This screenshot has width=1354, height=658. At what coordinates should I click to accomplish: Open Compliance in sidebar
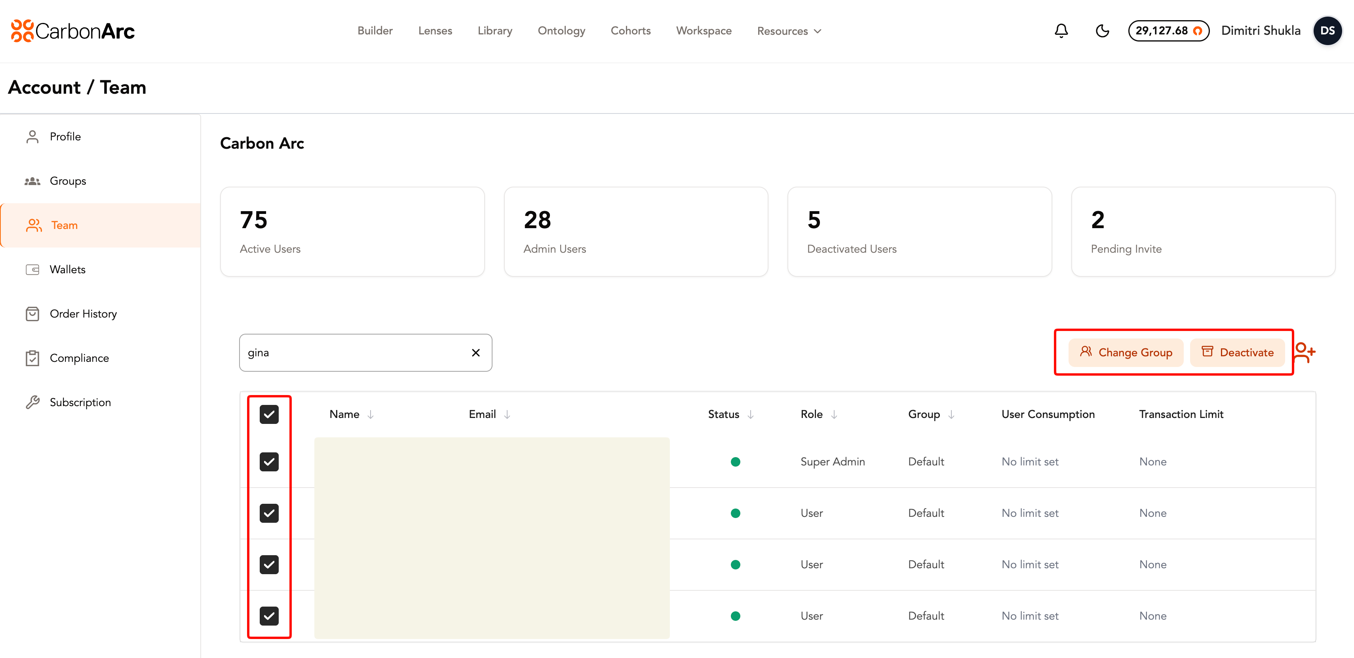(x=79, y=358)
